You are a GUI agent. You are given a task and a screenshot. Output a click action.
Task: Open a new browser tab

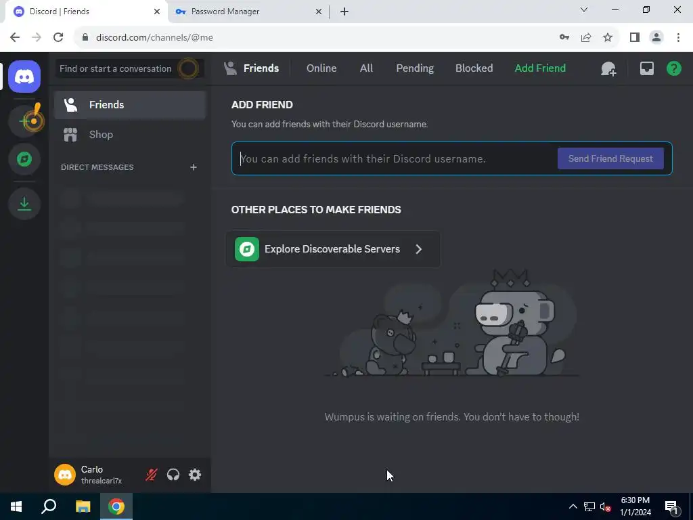coord(344,12)
